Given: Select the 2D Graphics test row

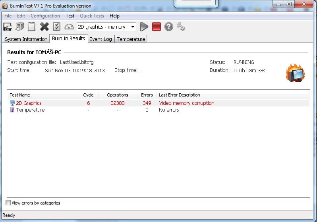Looking at the screenshot, I should pyautogui.click(x=158, y=103).
